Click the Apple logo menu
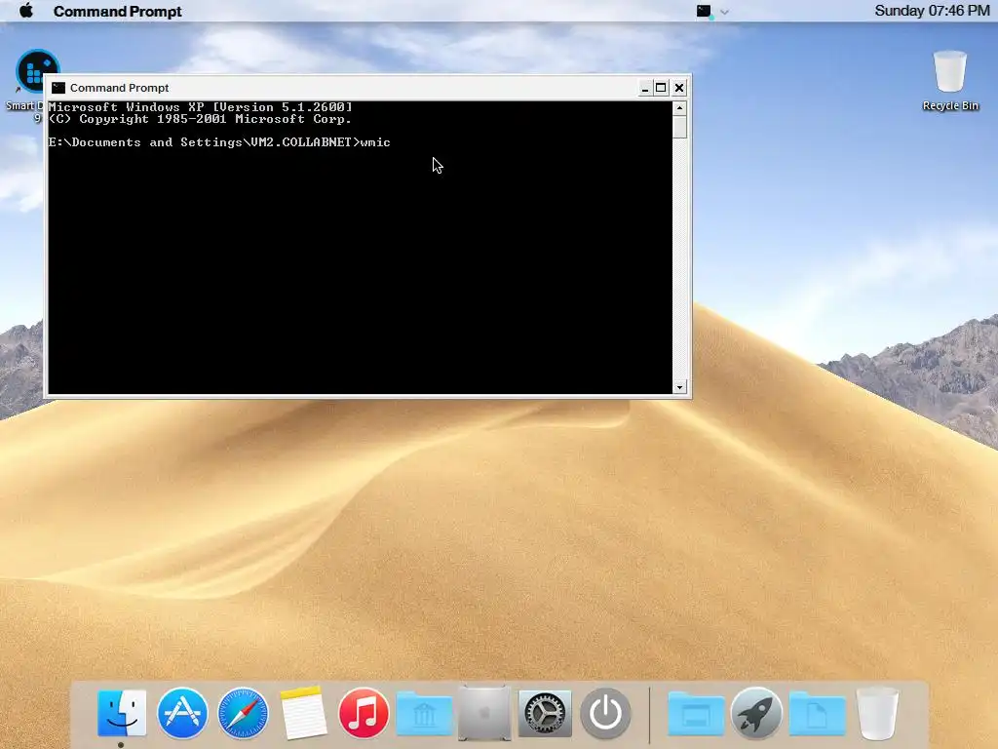Screen dimensions: 998x749 [26, 11]
